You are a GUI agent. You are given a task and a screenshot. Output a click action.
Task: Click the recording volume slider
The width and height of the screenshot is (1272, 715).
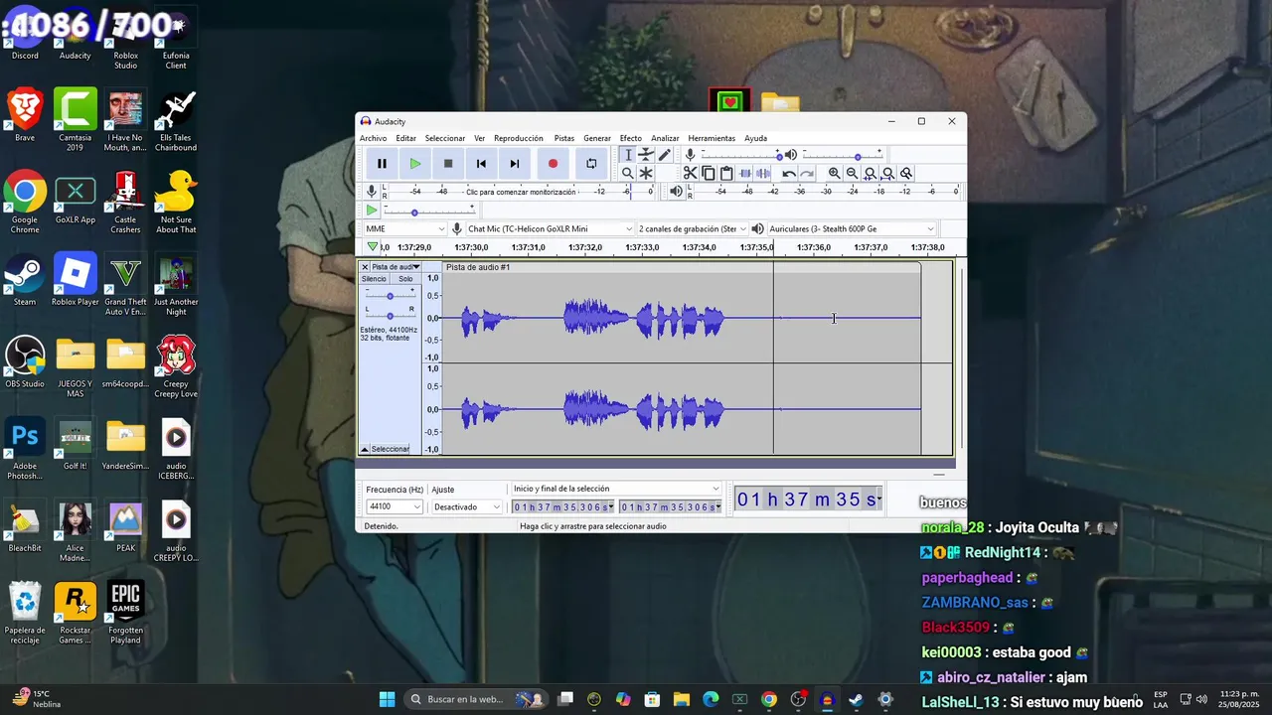(742, 155)
